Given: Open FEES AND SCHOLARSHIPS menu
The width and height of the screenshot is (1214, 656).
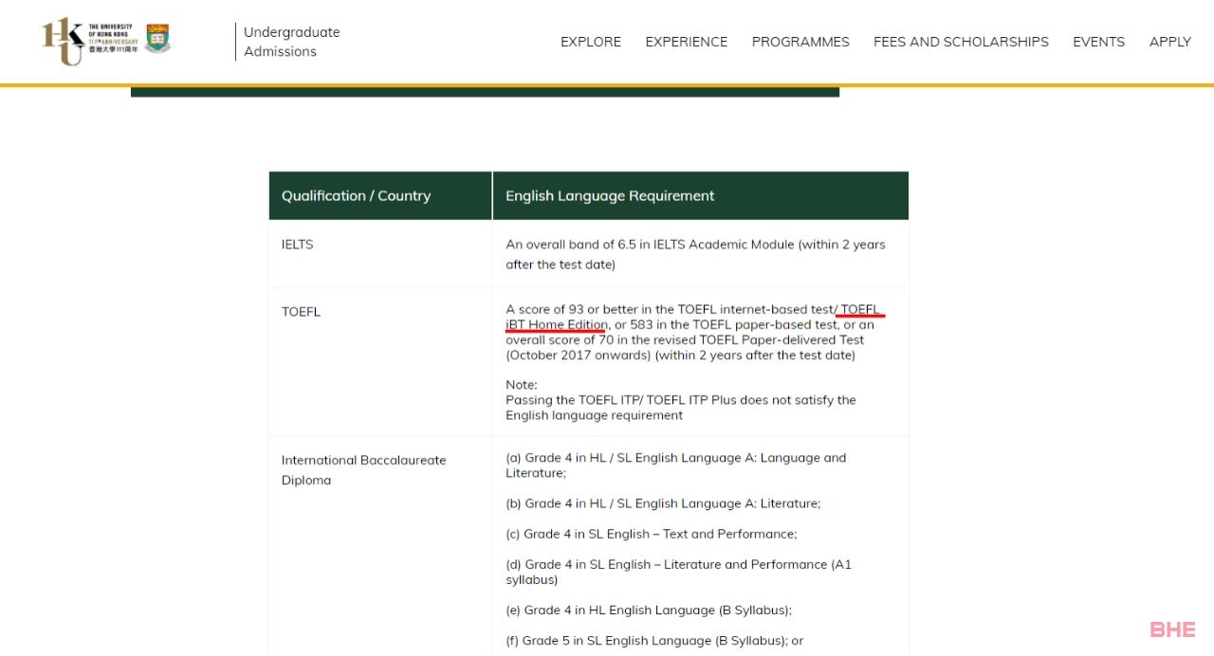Looking at the screenshot, I should [x=961, y=42].
